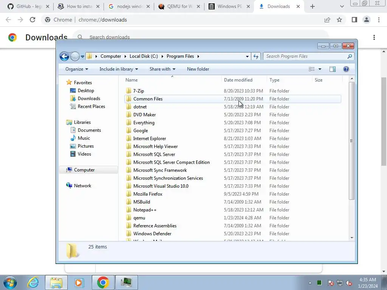Select the qemu folder icon
The height and width of the screenshot is (290, 387).
point(128,218)
